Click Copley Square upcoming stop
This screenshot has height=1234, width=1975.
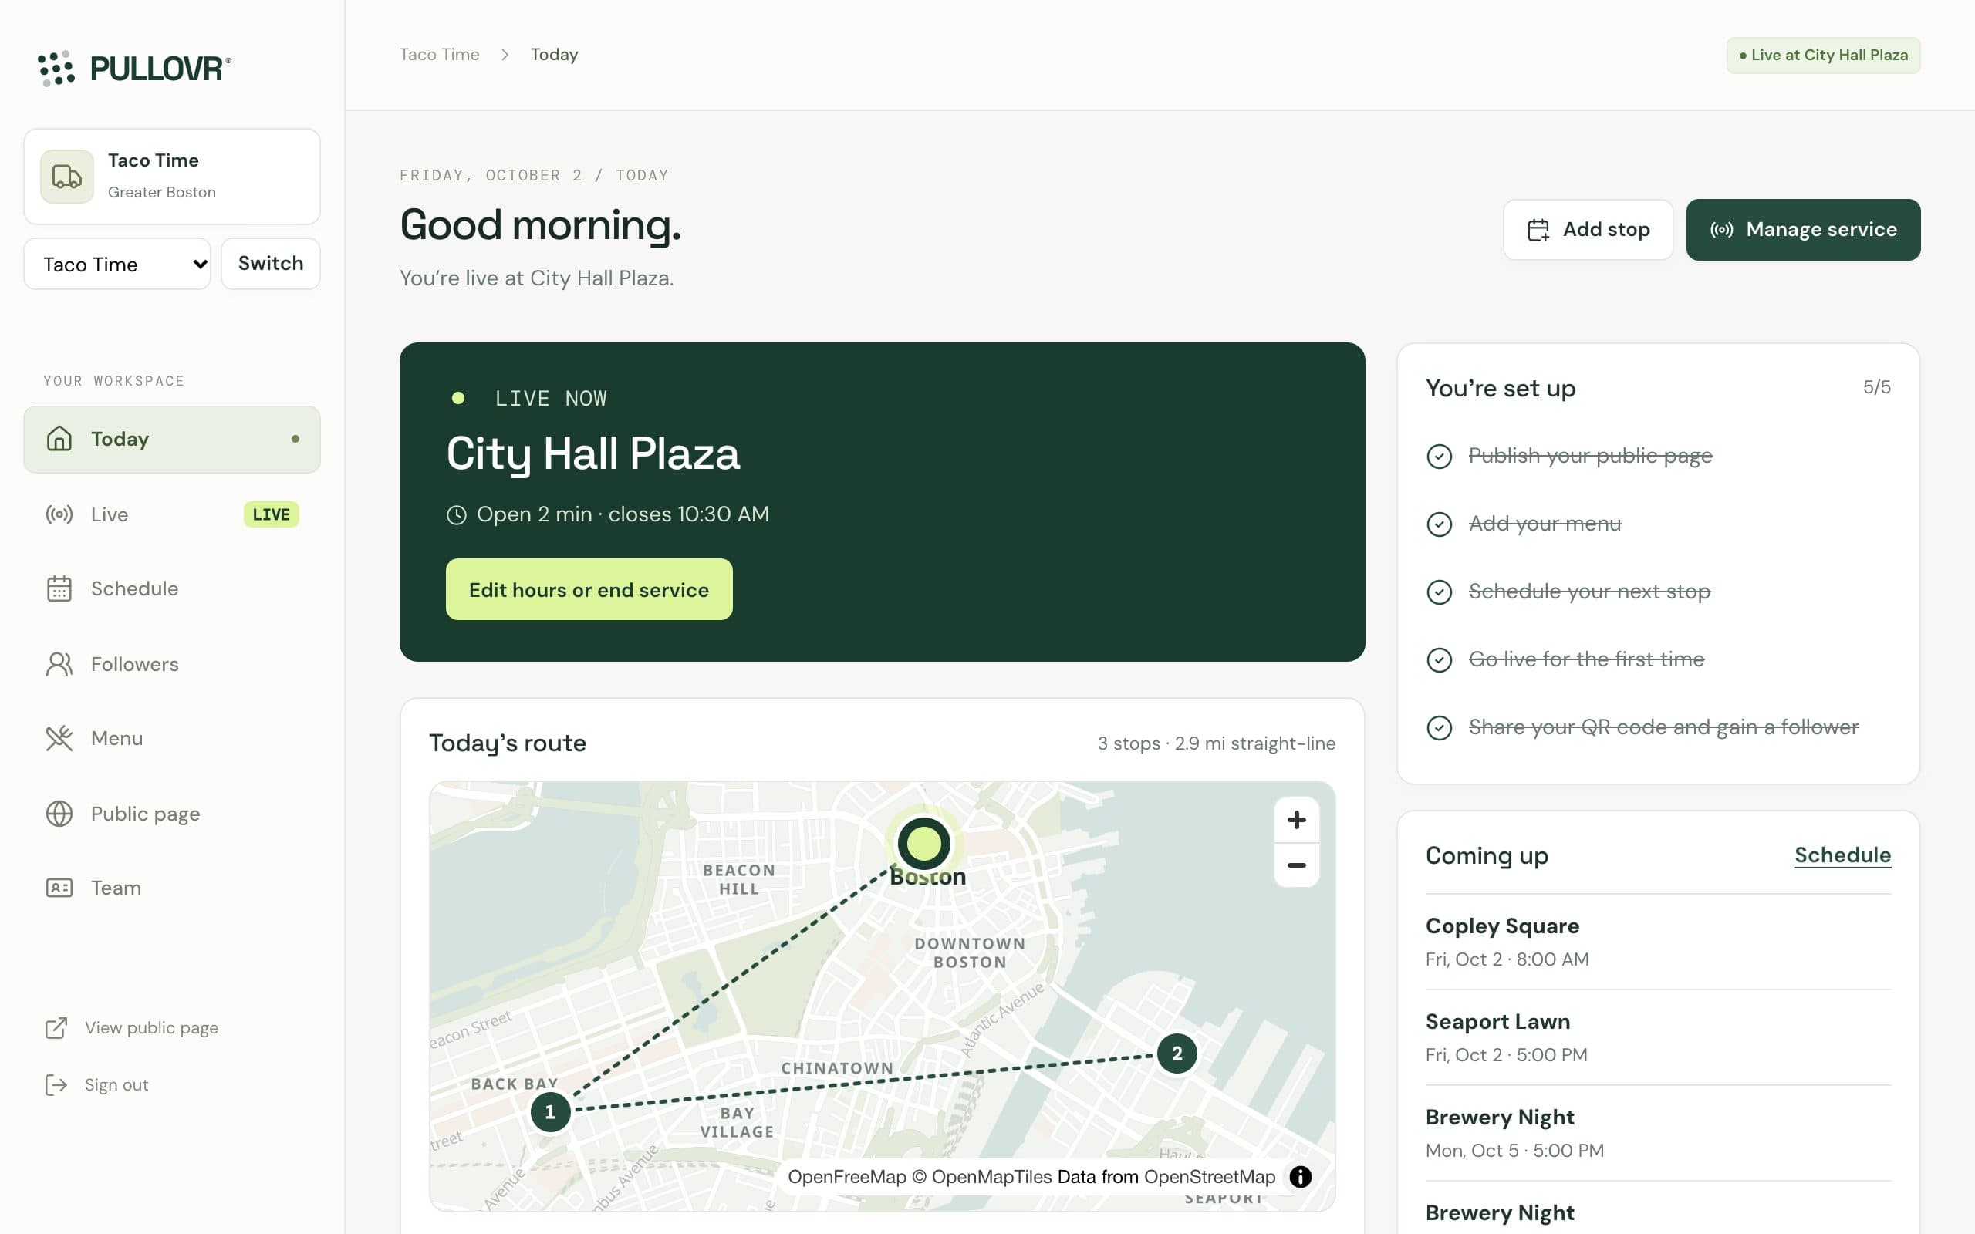point(1657,942)
